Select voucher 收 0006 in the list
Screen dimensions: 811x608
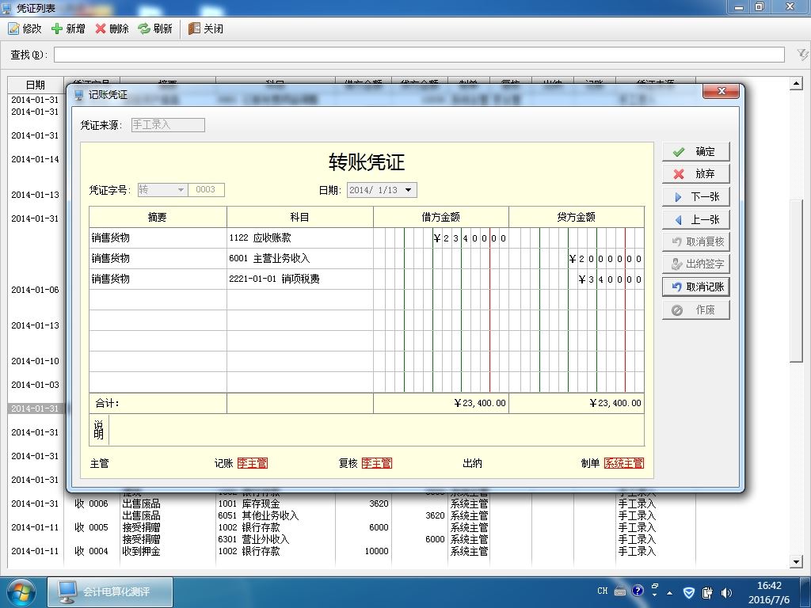[x=92, y=503]
